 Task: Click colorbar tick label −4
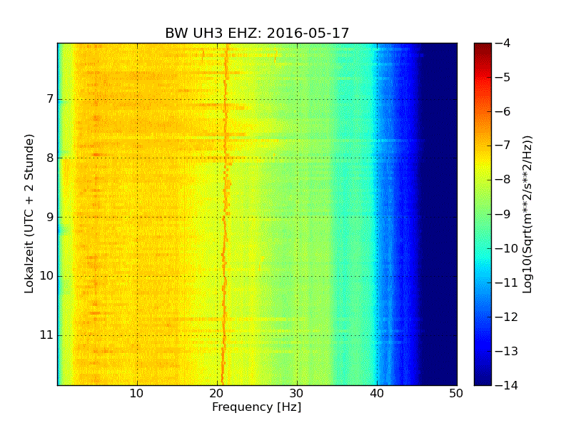503,43
